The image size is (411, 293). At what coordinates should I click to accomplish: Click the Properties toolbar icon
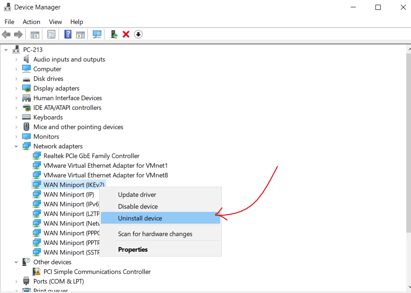click(51, 34)
